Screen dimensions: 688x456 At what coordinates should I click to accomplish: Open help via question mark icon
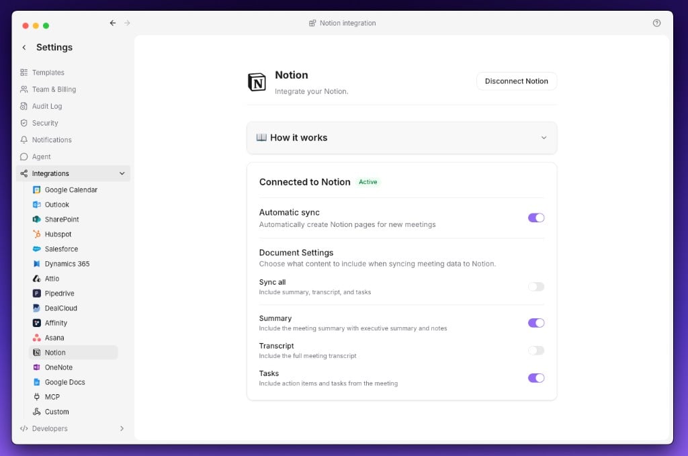pyautogui.click(x=656, y=23)
